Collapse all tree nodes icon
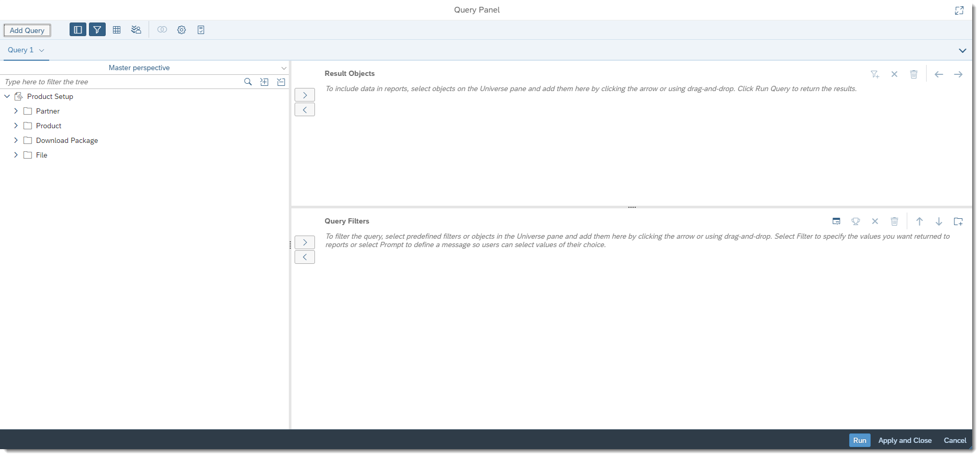 pyautogui.click(x=281, y=82)
